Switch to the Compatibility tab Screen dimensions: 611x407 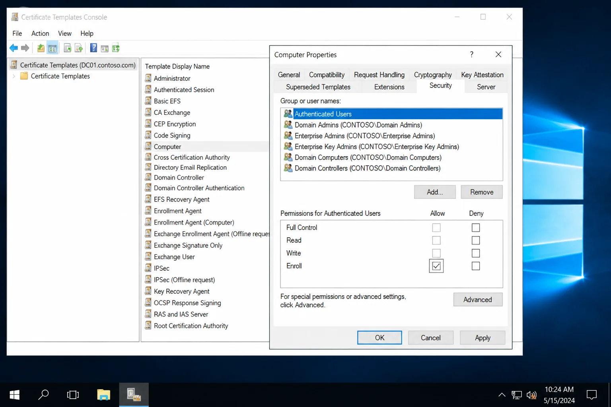pyautogui.click(x=327, y=75)
